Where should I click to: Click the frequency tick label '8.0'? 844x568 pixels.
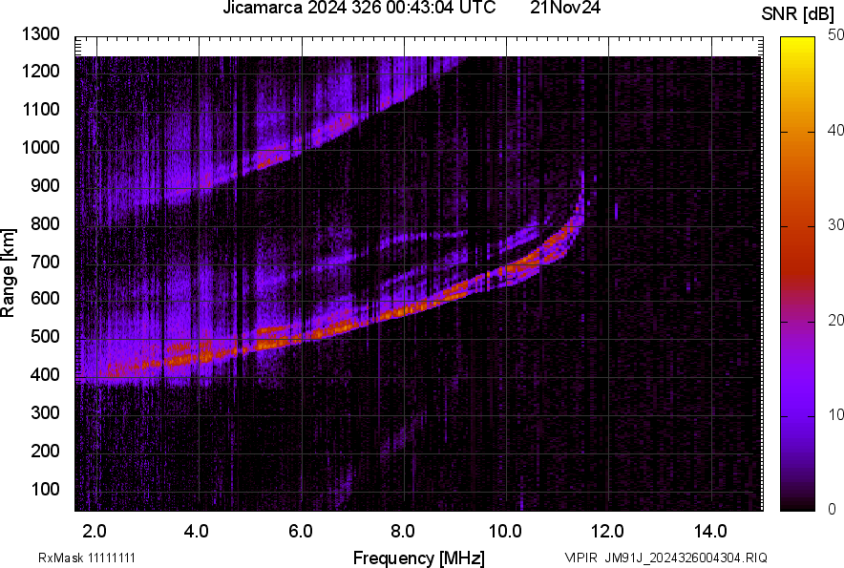403,532
